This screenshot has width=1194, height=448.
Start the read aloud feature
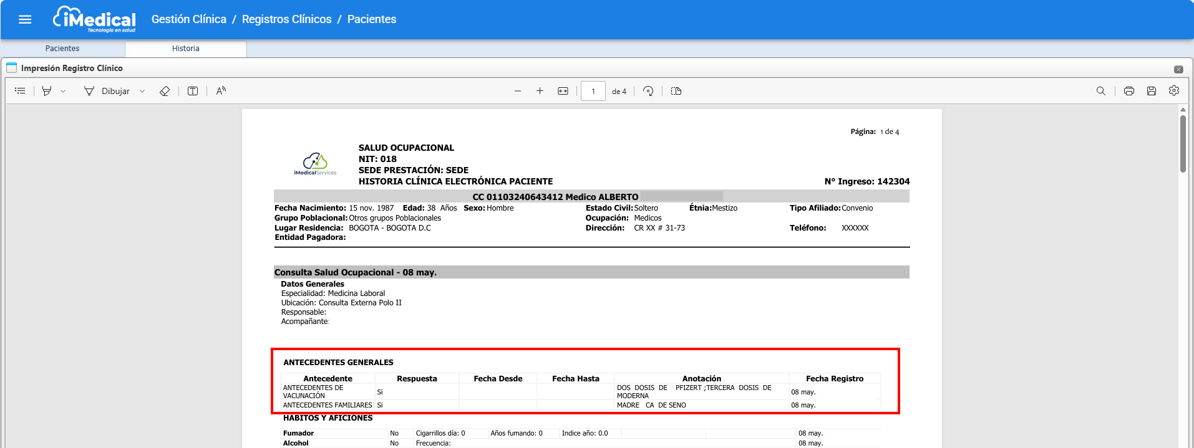coord(221,91)
